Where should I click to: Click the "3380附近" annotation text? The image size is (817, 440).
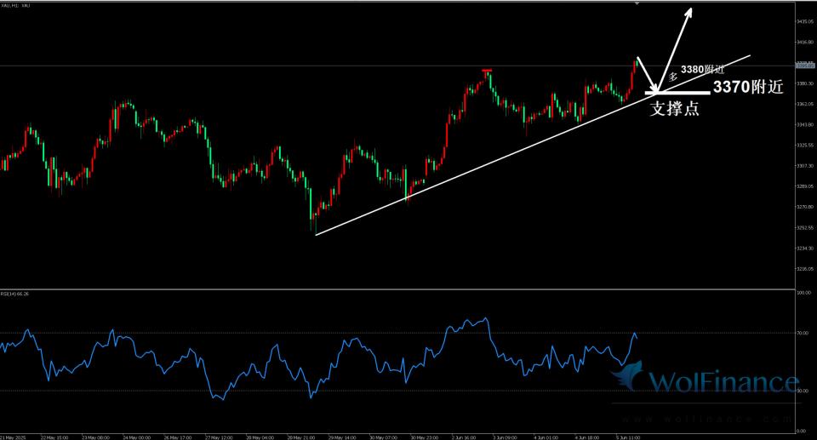702,69
